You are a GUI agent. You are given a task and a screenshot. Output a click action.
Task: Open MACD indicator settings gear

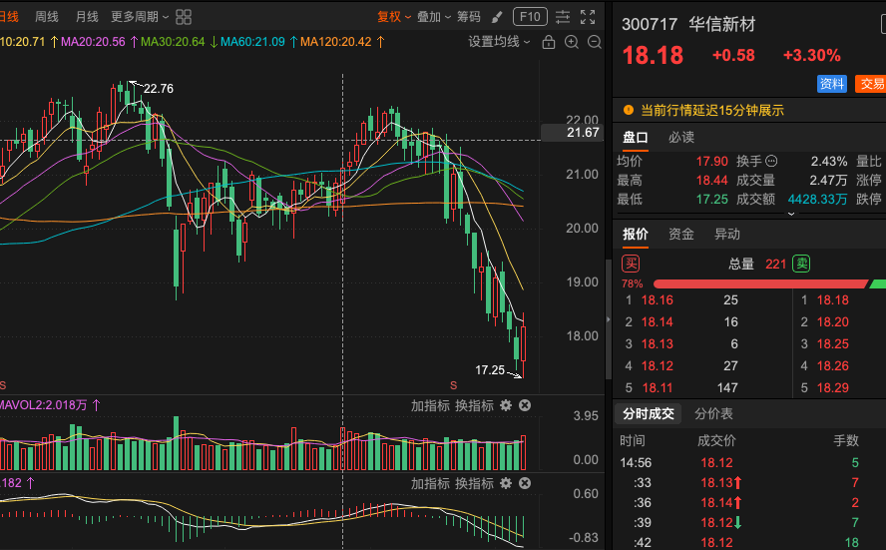[506, 483]
